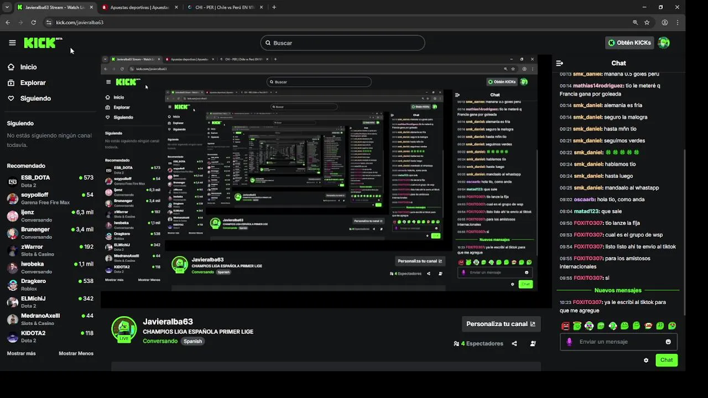Click username matad123 in chat
This screenshot has height=398, width=708.
click(x=586, y=211)
